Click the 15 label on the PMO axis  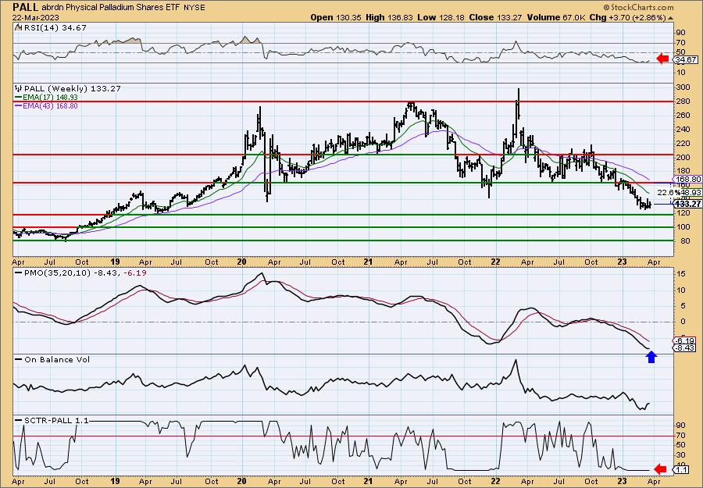(x=681, y=274)
